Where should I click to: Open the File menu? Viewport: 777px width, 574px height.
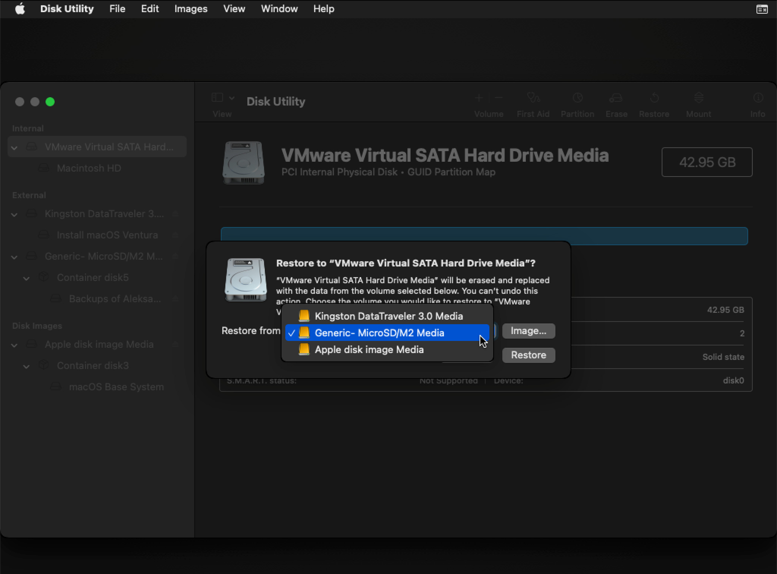click(117, 8)
